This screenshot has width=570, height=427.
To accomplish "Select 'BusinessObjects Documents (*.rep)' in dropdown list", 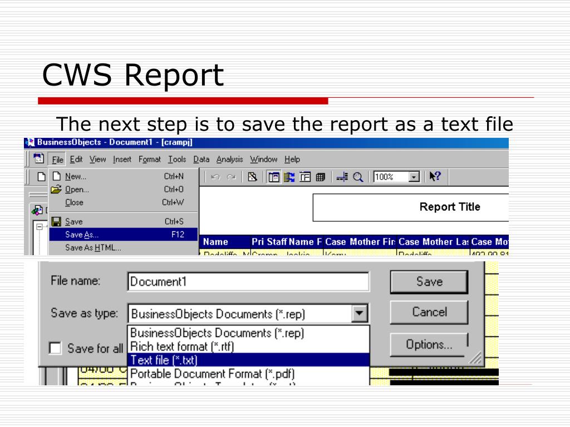I will click(x=249, y=332).
